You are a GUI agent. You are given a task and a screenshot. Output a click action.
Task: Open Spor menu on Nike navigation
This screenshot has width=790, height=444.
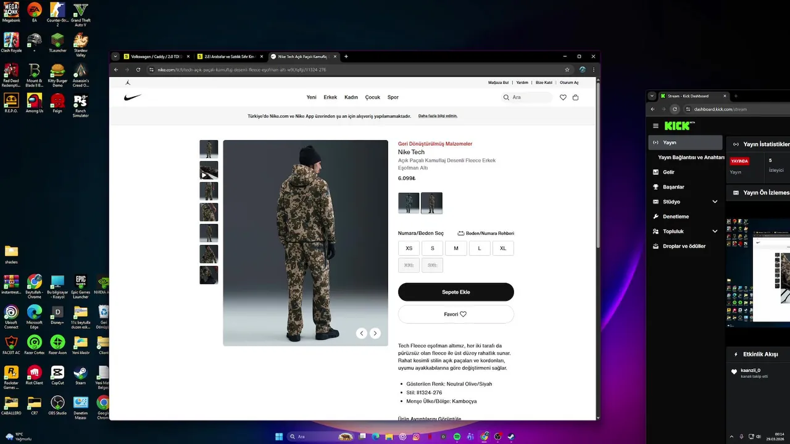coord(393,97)
